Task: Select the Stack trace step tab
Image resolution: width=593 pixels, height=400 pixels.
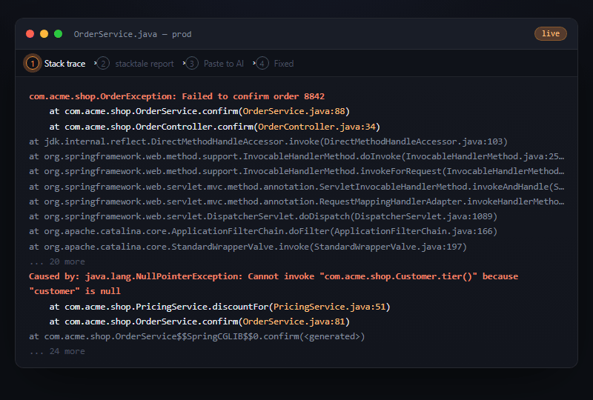Action: click(55, 64)
